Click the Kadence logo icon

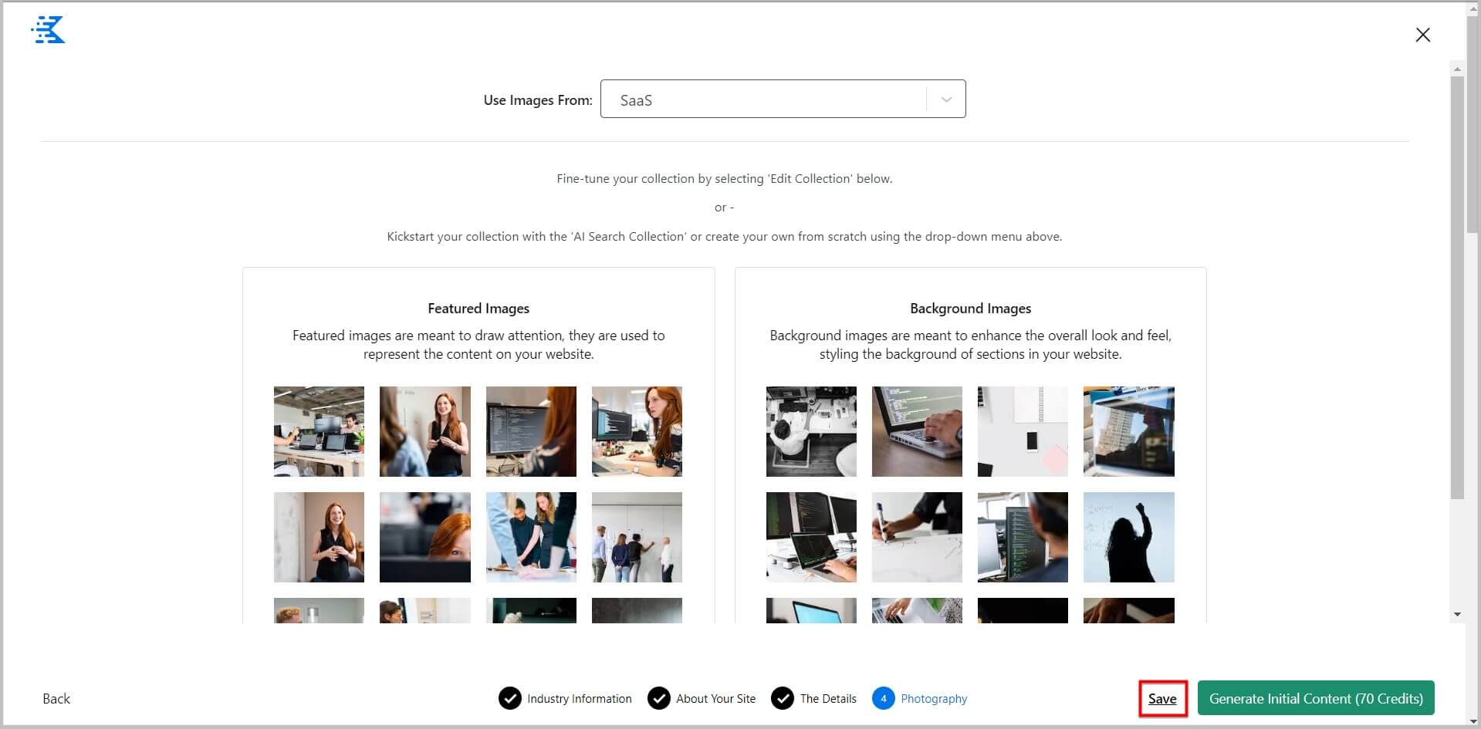[49, 30]
